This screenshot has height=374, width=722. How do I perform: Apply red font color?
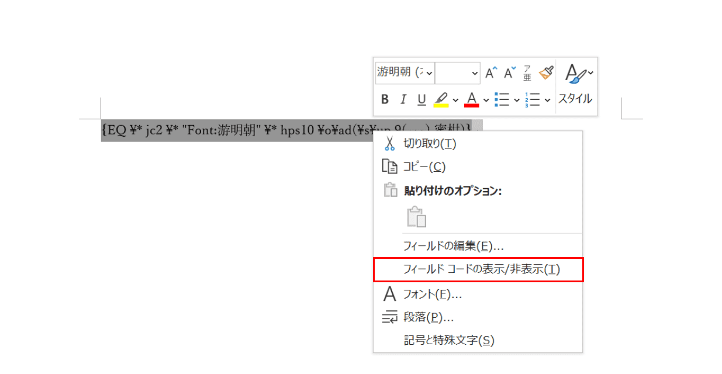pyautogui.click(x=472, y=100)
